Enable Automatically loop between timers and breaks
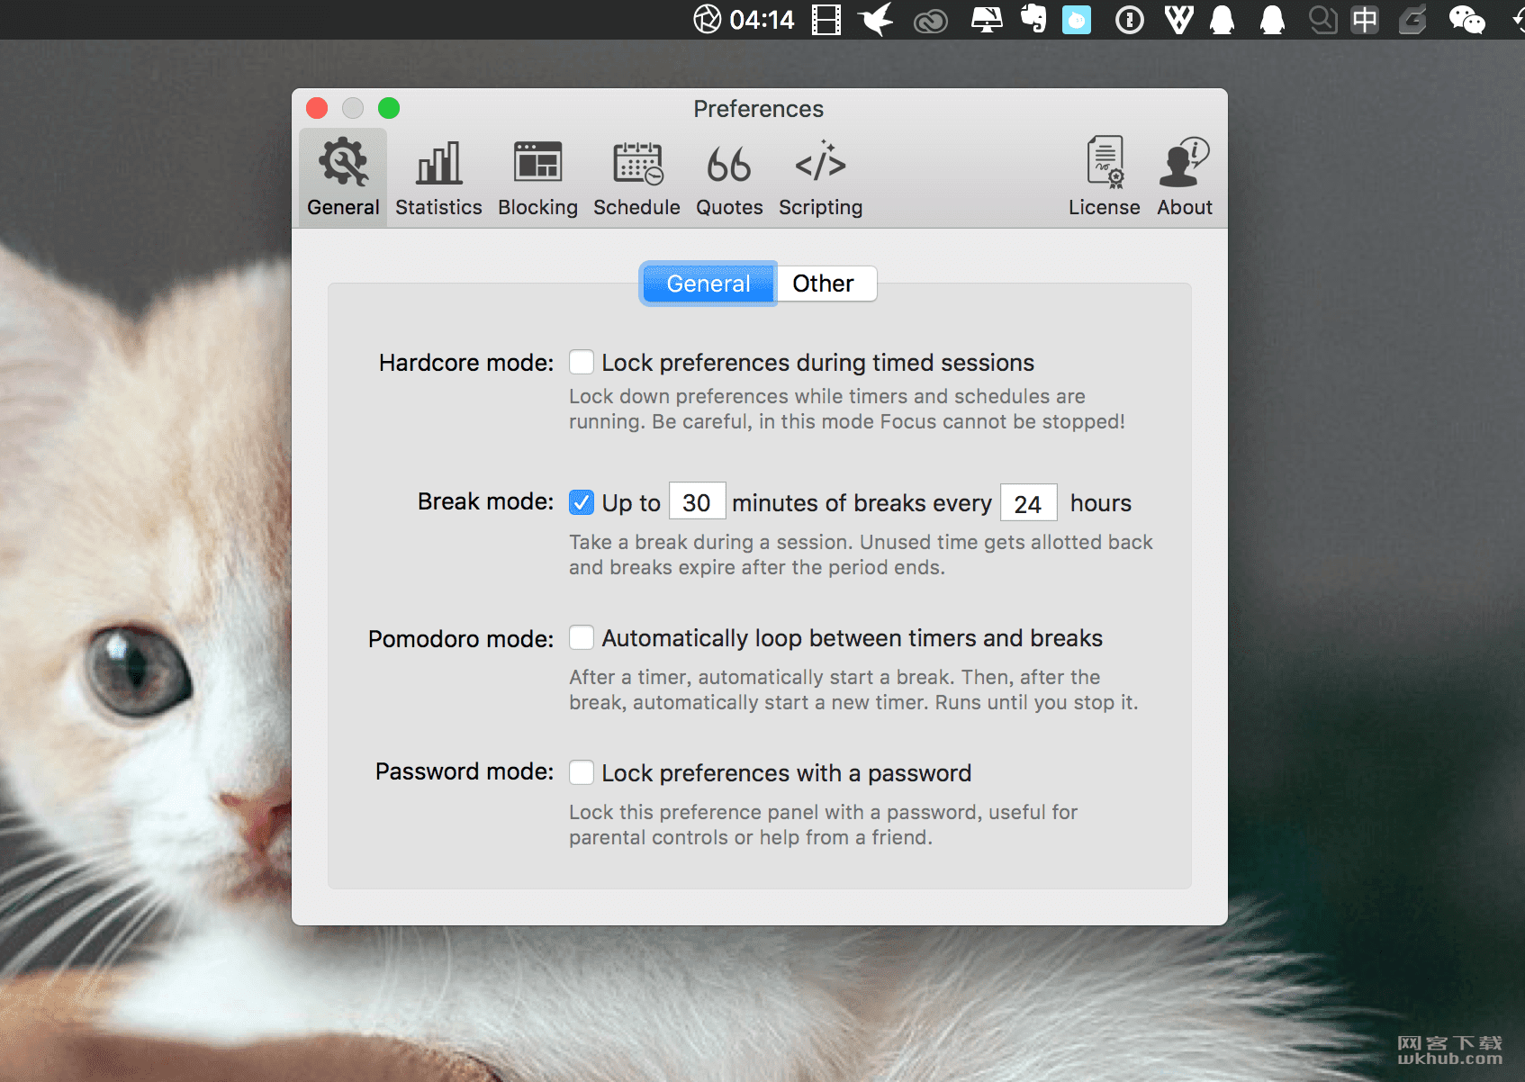 582,638
